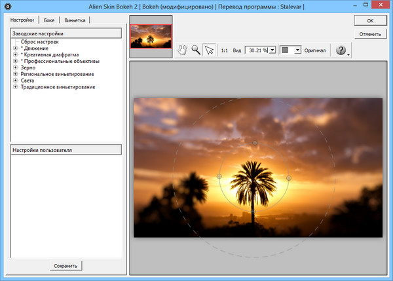Screen dimensions: 393x281
Task: Click the Отменить button
Action: coord(371,33)
